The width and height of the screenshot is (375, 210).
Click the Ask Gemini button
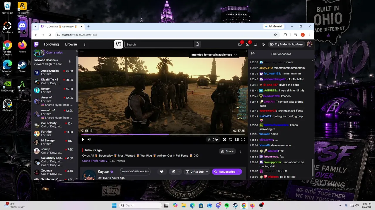click(273, 26)
